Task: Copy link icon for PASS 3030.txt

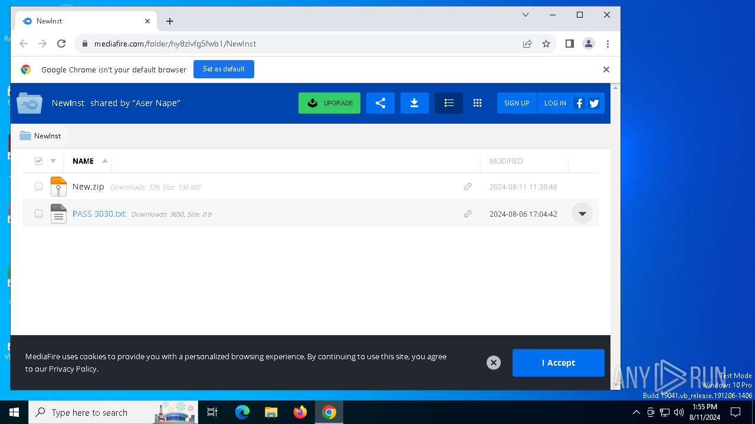Action: [468, 214]
